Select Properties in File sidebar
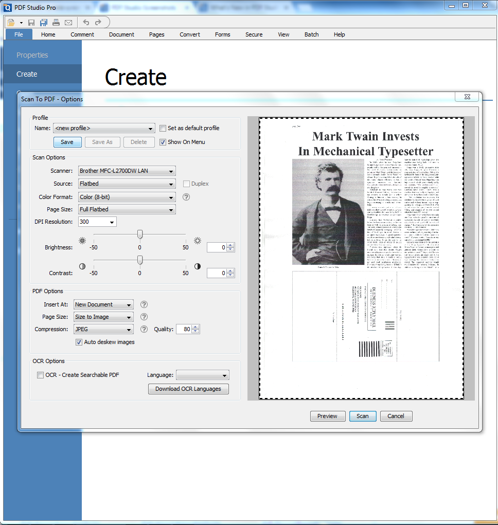Viewport: 498px width, 525px height. 43,55
